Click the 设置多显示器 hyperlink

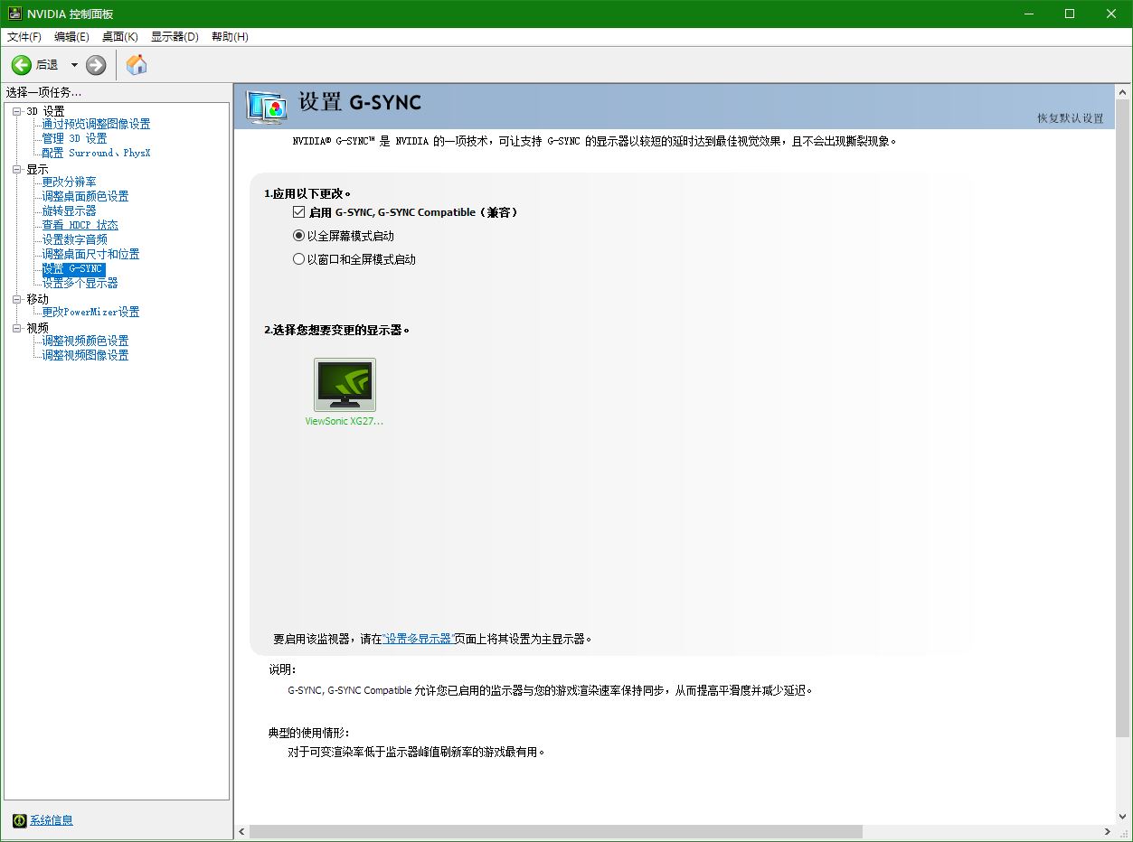[418, 639]
